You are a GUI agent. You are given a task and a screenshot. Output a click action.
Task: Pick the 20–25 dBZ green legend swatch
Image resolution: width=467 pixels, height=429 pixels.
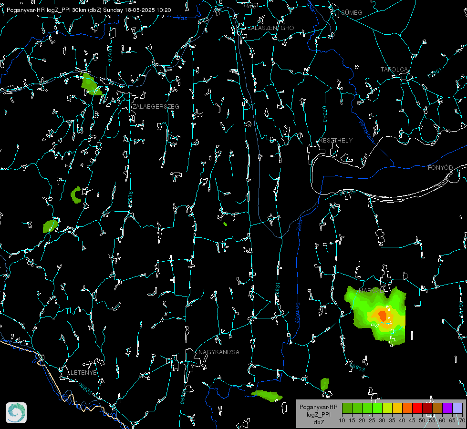tap(367, 409)
